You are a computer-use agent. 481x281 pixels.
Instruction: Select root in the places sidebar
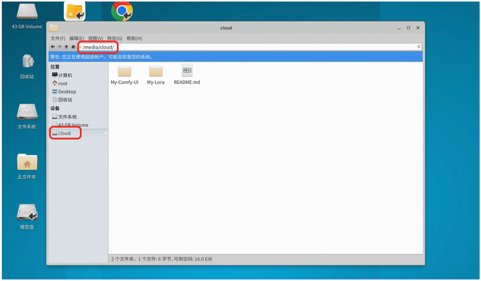63,83
